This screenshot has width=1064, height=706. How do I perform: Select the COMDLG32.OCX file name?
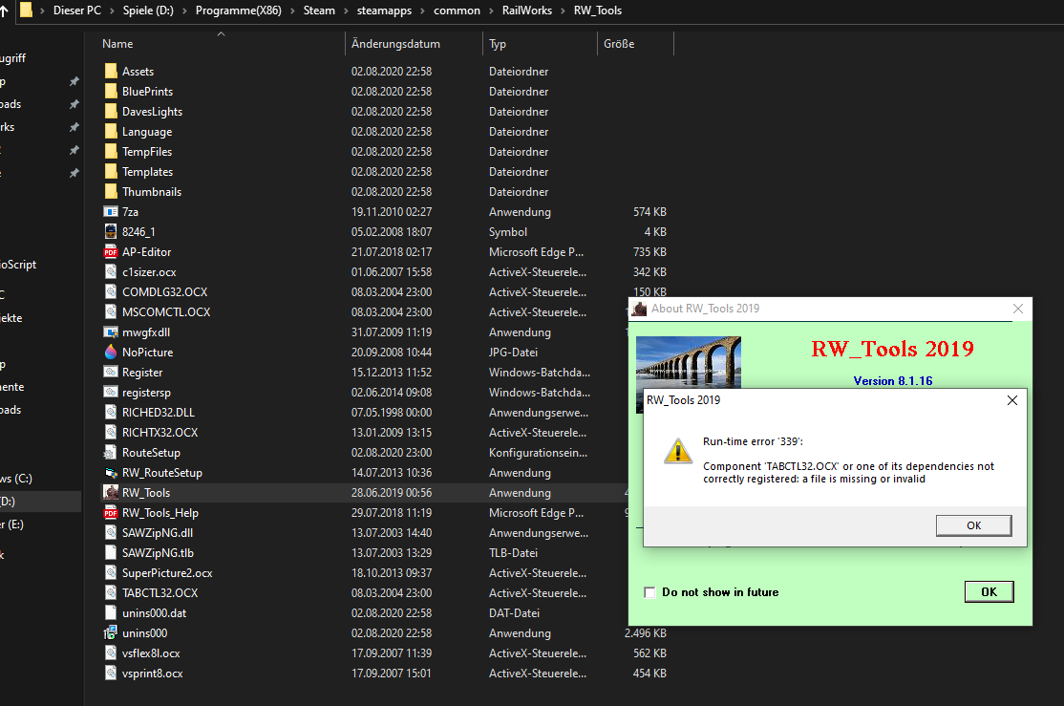[165, 292]
